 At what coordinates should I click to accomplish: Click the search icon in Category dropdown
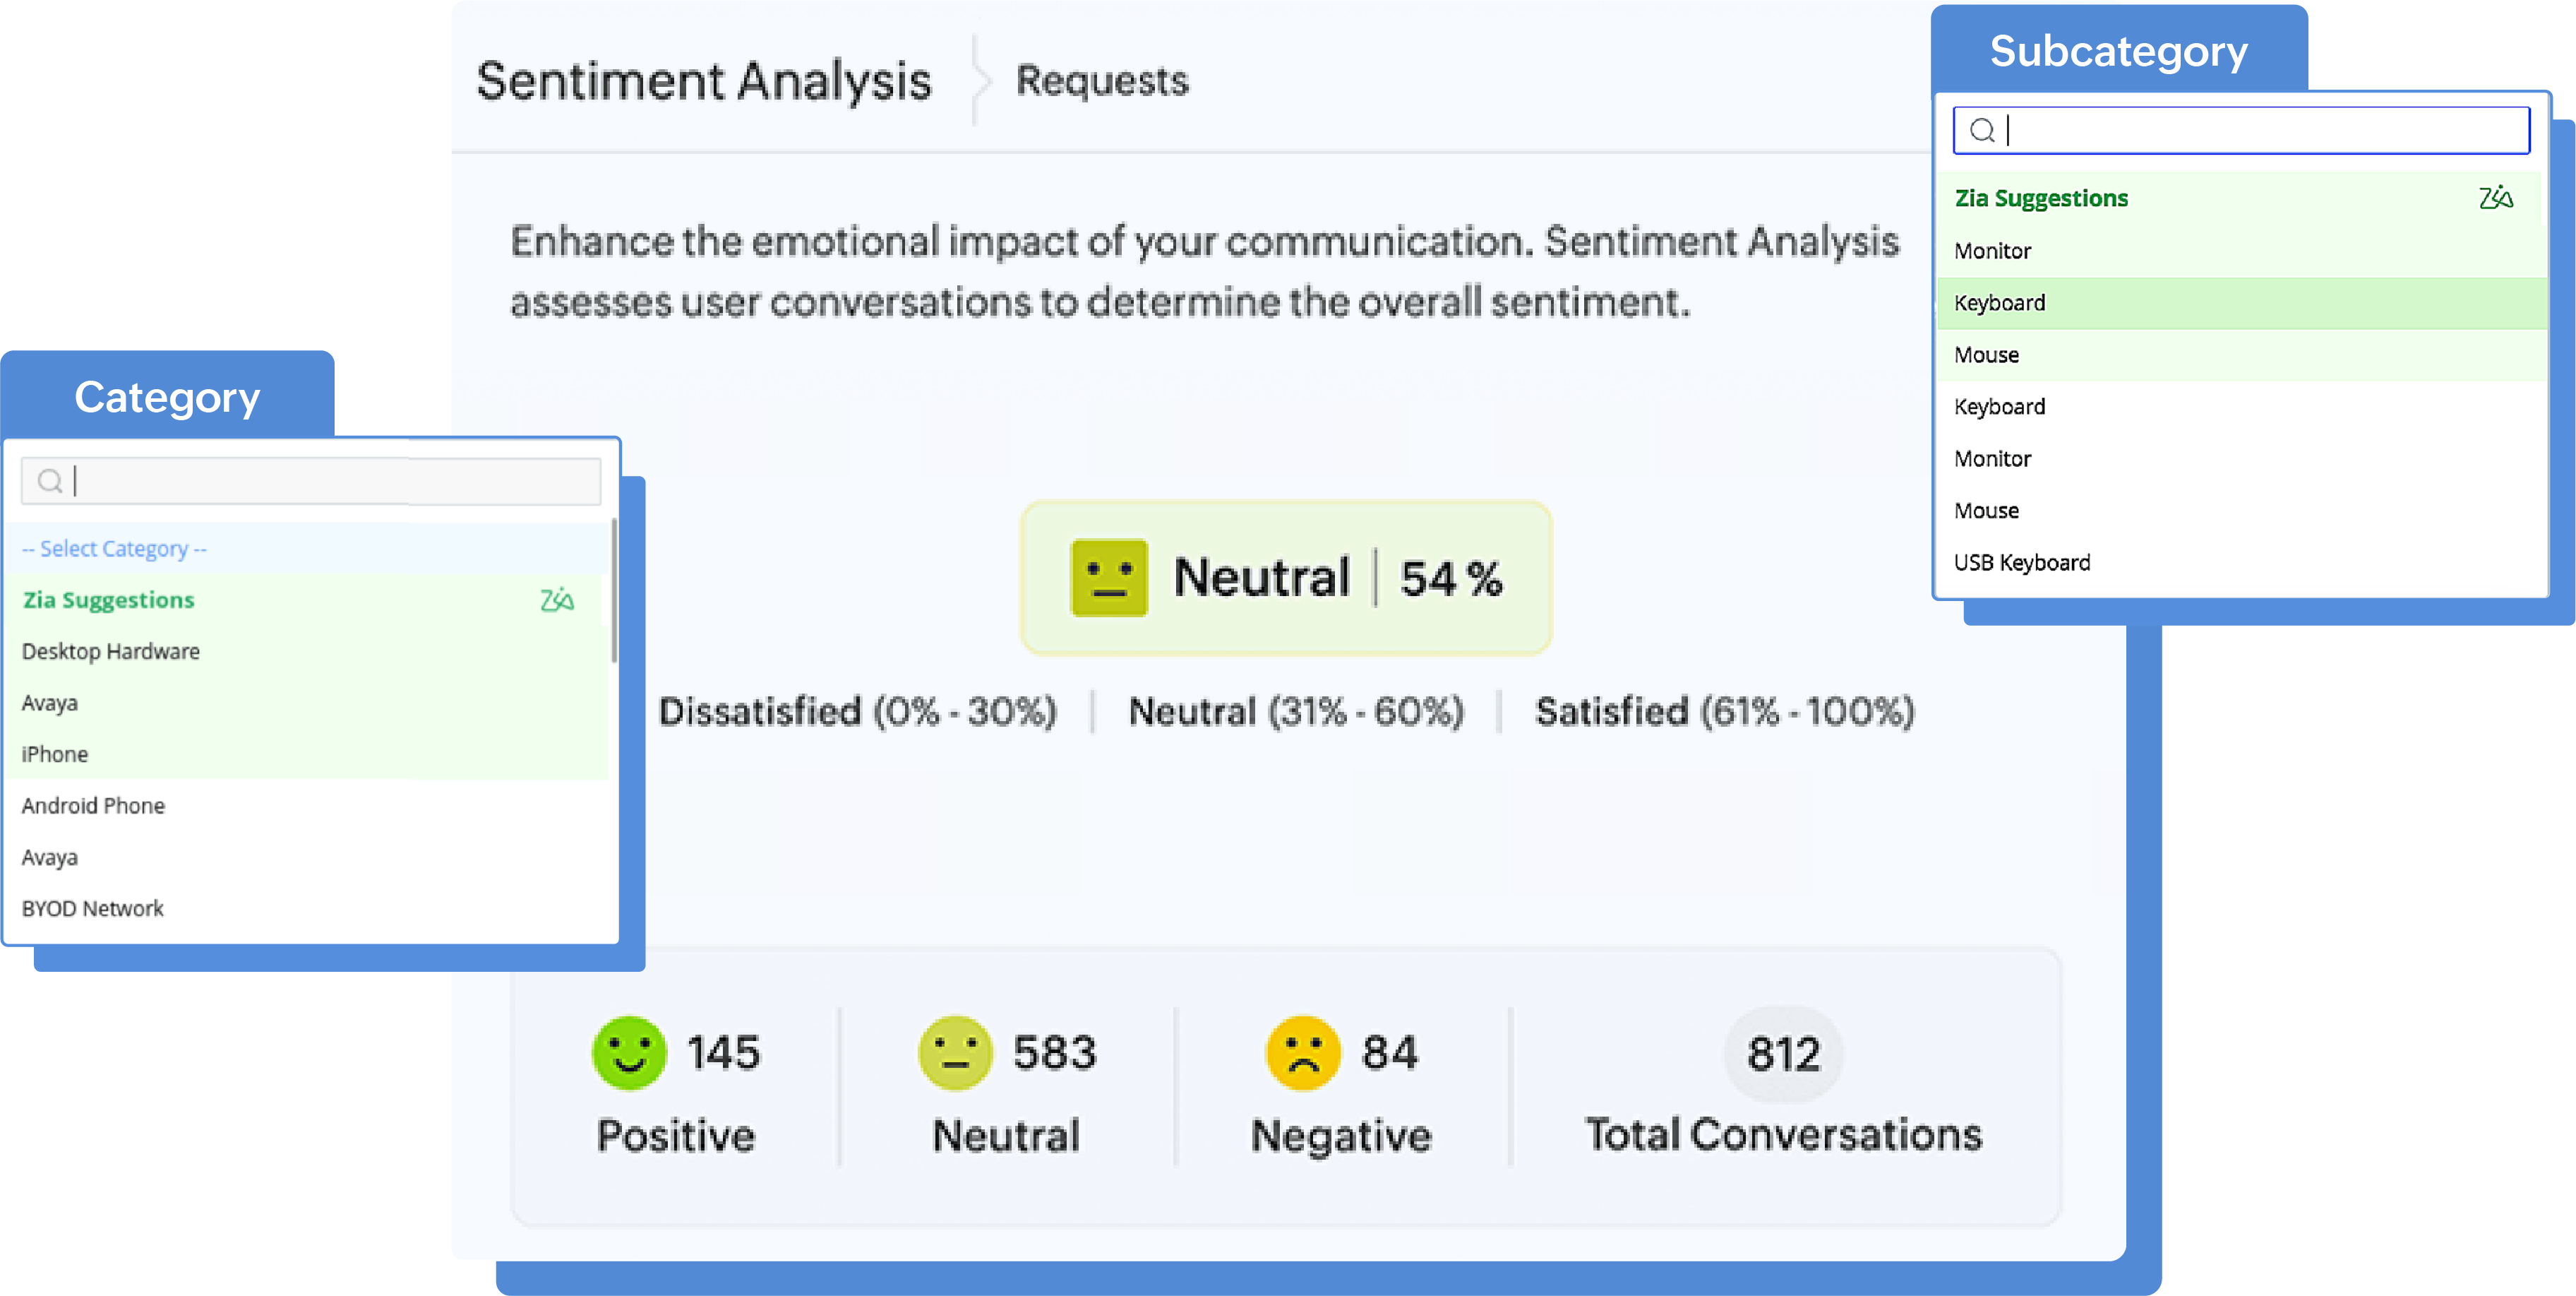(x=50, y=482)
